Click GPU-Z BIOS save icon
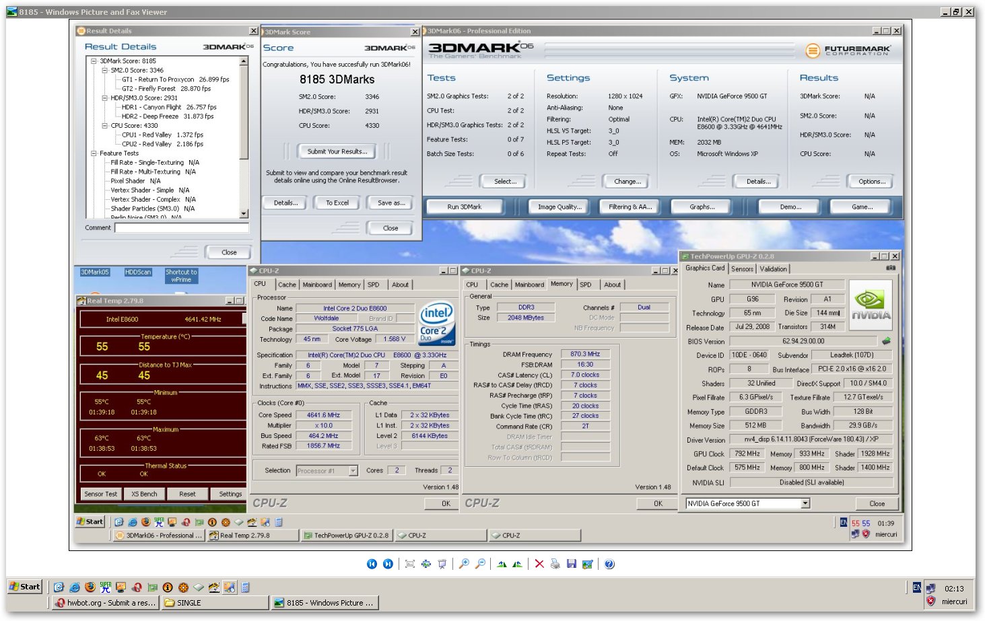This screenshot has width=985, height=621. coord(887,340)
